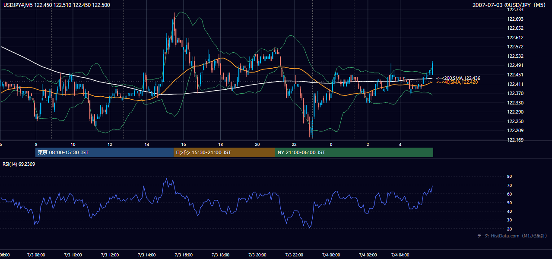Viewport: 552px width, 259px height.
Task: Click price axis value 122.693
Action: pyautogui.click(x=516, y=19)
